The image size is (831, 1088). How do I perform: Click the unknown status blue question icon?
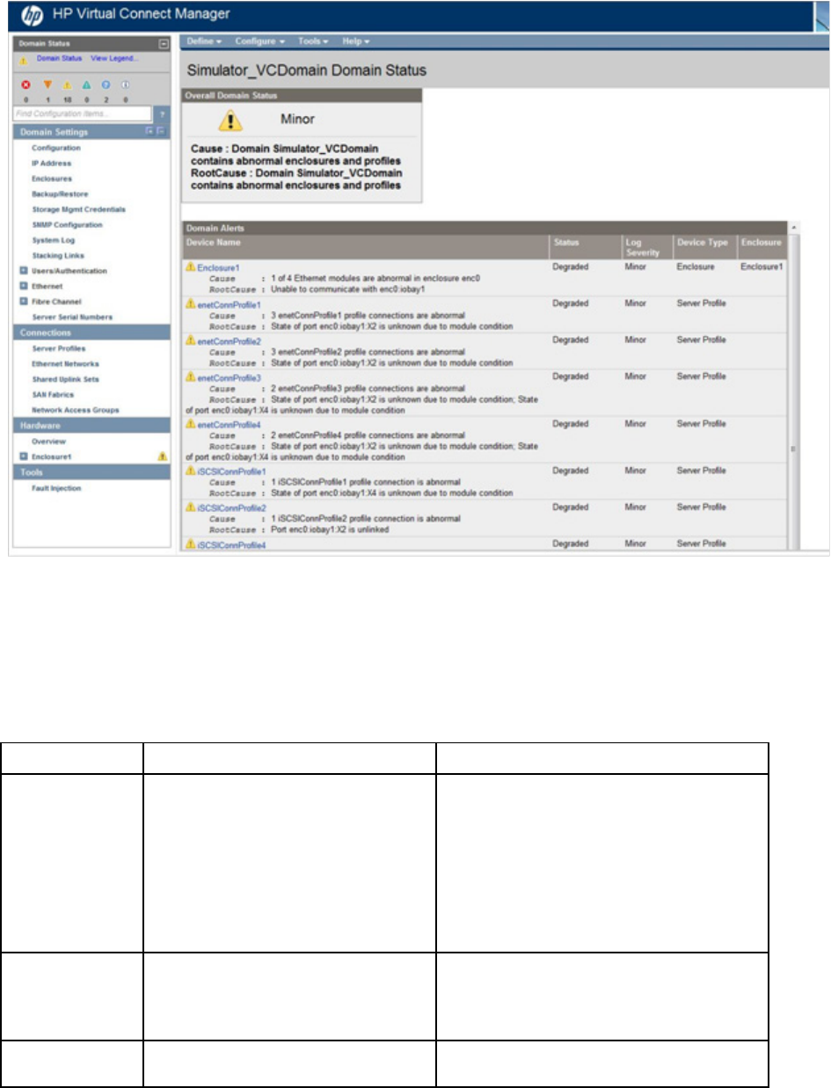coord(106,86)
